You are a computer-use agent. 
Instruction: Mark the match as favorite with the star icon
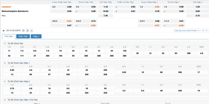click(4, 31)
